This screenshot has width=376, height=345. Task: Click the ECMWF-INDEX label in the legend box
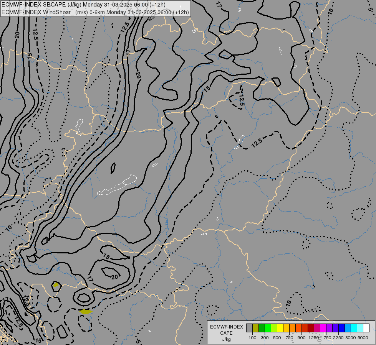227,327
